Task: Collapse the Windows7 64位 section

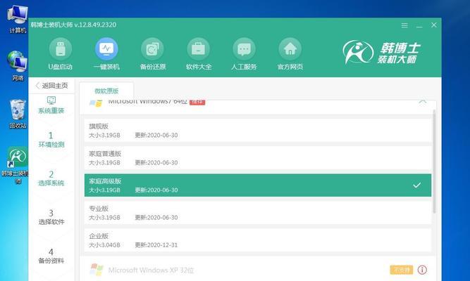Action: [x=423, y=102]
